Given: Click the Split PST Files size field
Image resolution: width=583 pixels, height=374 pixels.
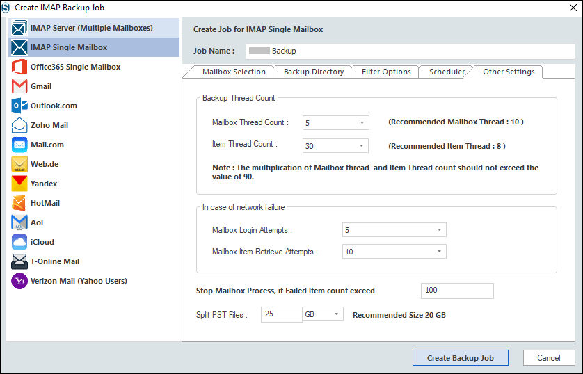Looking at the screenshot, I should tap(282, 314).
